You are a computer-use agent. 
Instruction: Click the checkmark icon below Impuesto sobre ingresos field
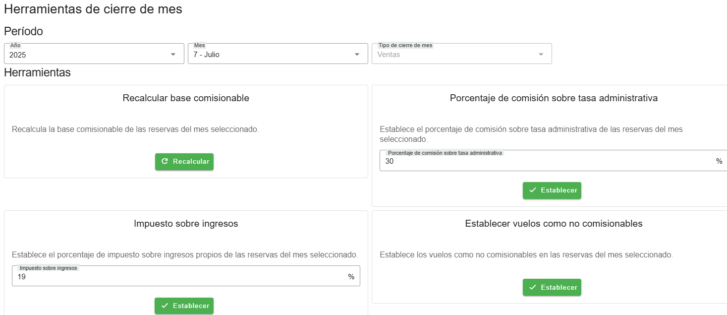tap(165, 306)
